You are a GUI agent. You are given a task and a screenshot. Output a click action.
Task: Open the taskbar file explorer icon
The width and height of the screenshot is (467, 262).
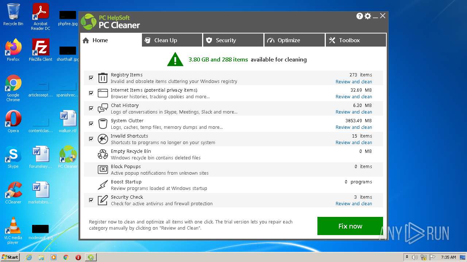41,257
